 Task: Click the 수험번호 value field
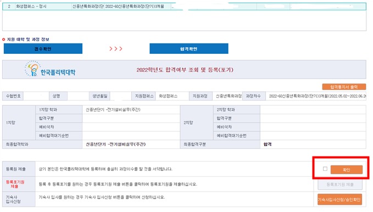click(x=36, y=96)
